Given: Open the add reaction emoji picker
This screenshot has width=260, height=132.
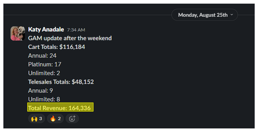Looking at the screenshot, I should (72, 118).
